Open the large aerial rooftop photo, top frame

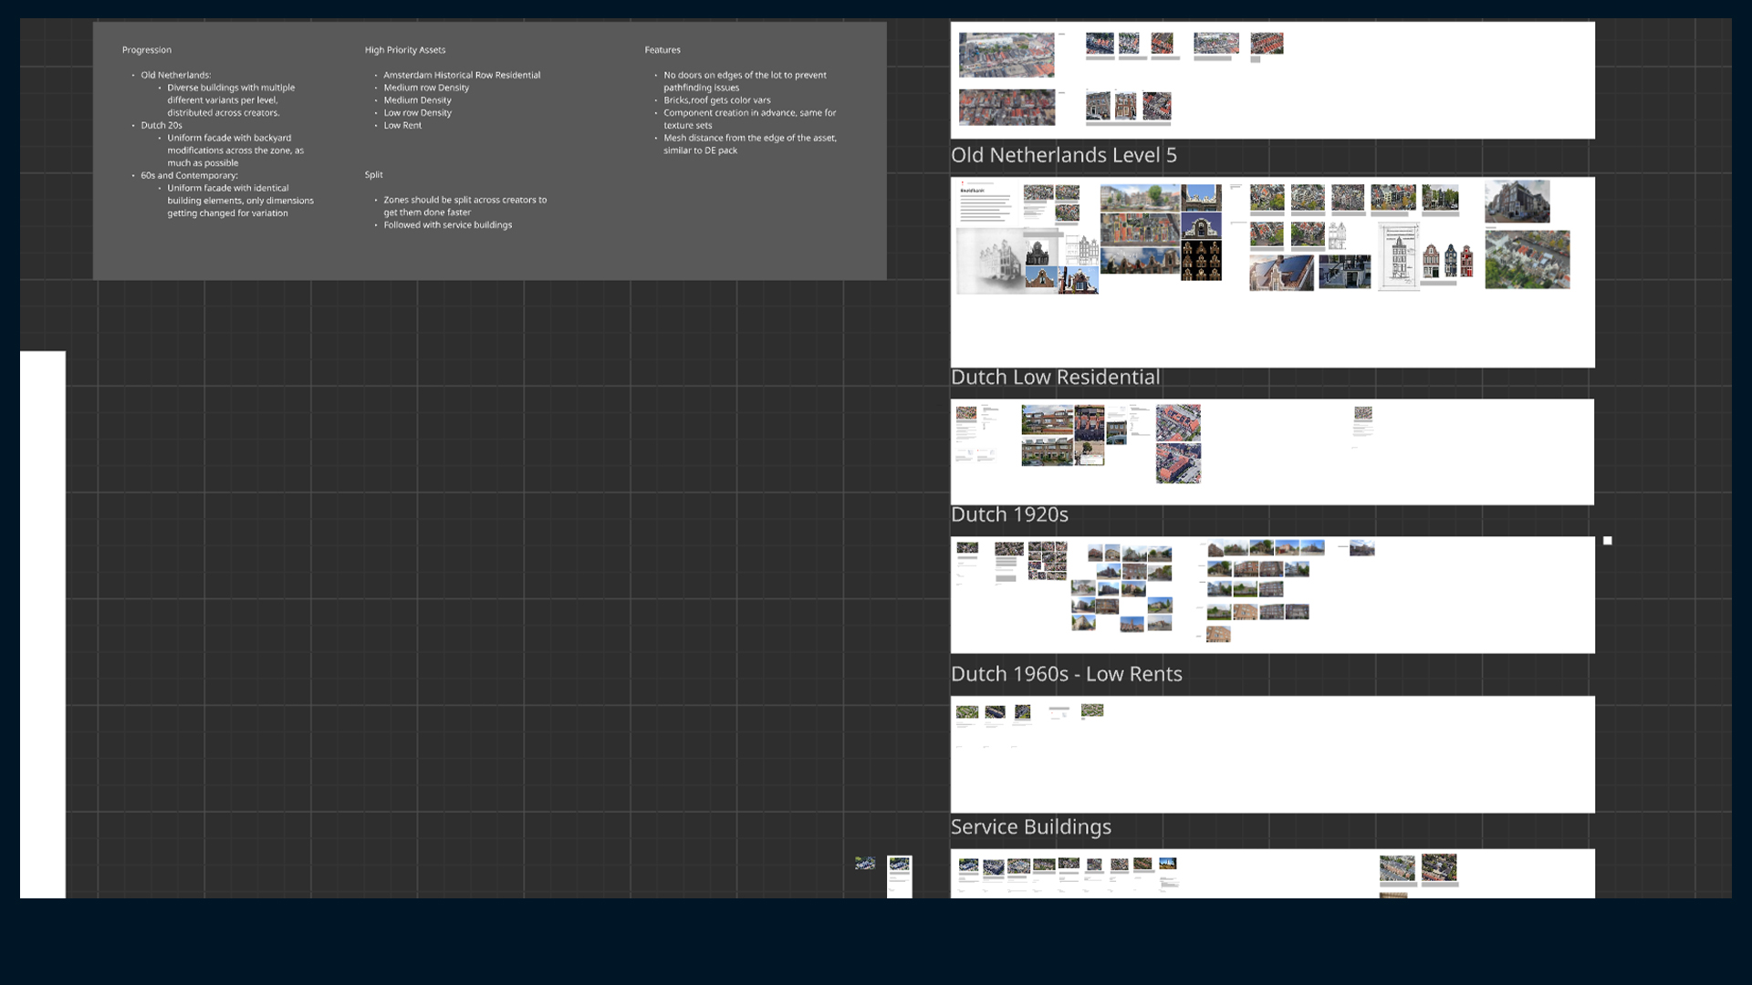click(1006, 56)
